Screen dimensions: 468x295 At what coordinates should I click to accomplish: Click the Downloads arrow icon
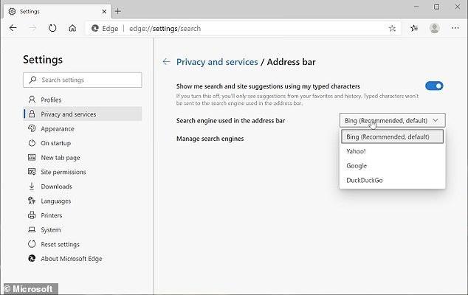pyautogui.click(x=32, y=186)
